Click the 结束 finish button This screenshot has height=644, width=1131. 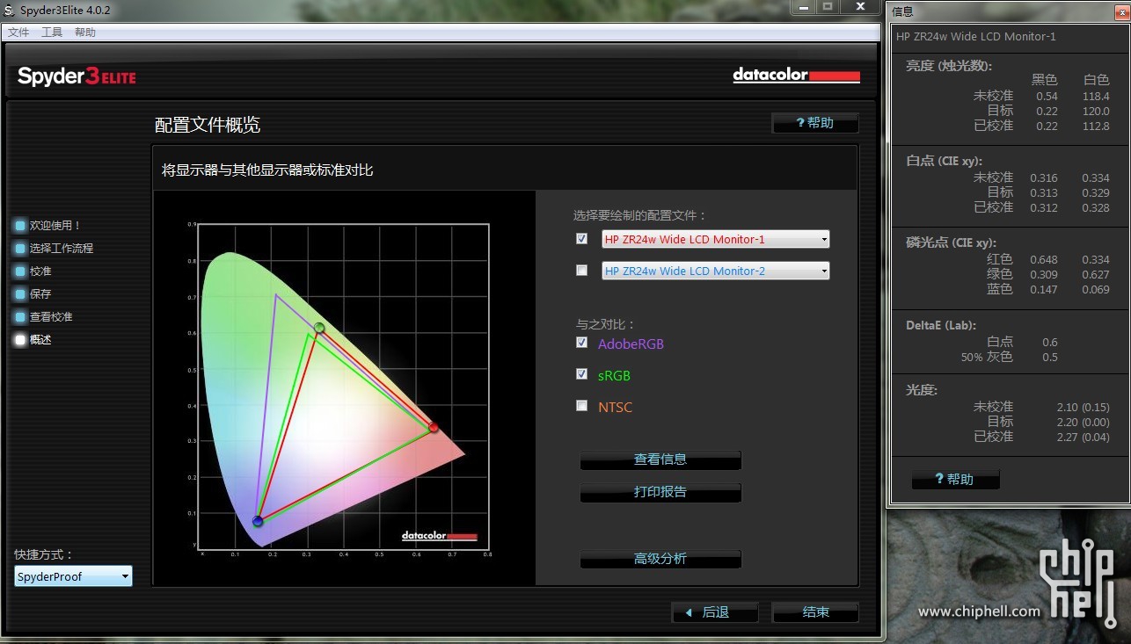[815, 612]
